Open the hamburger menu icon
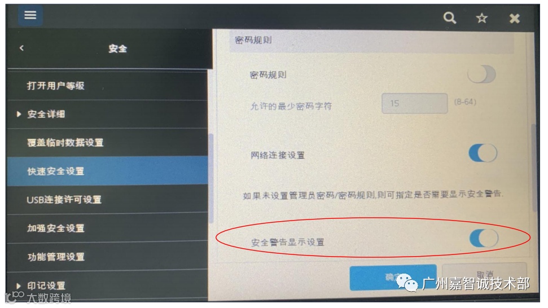 pos(30,15)
